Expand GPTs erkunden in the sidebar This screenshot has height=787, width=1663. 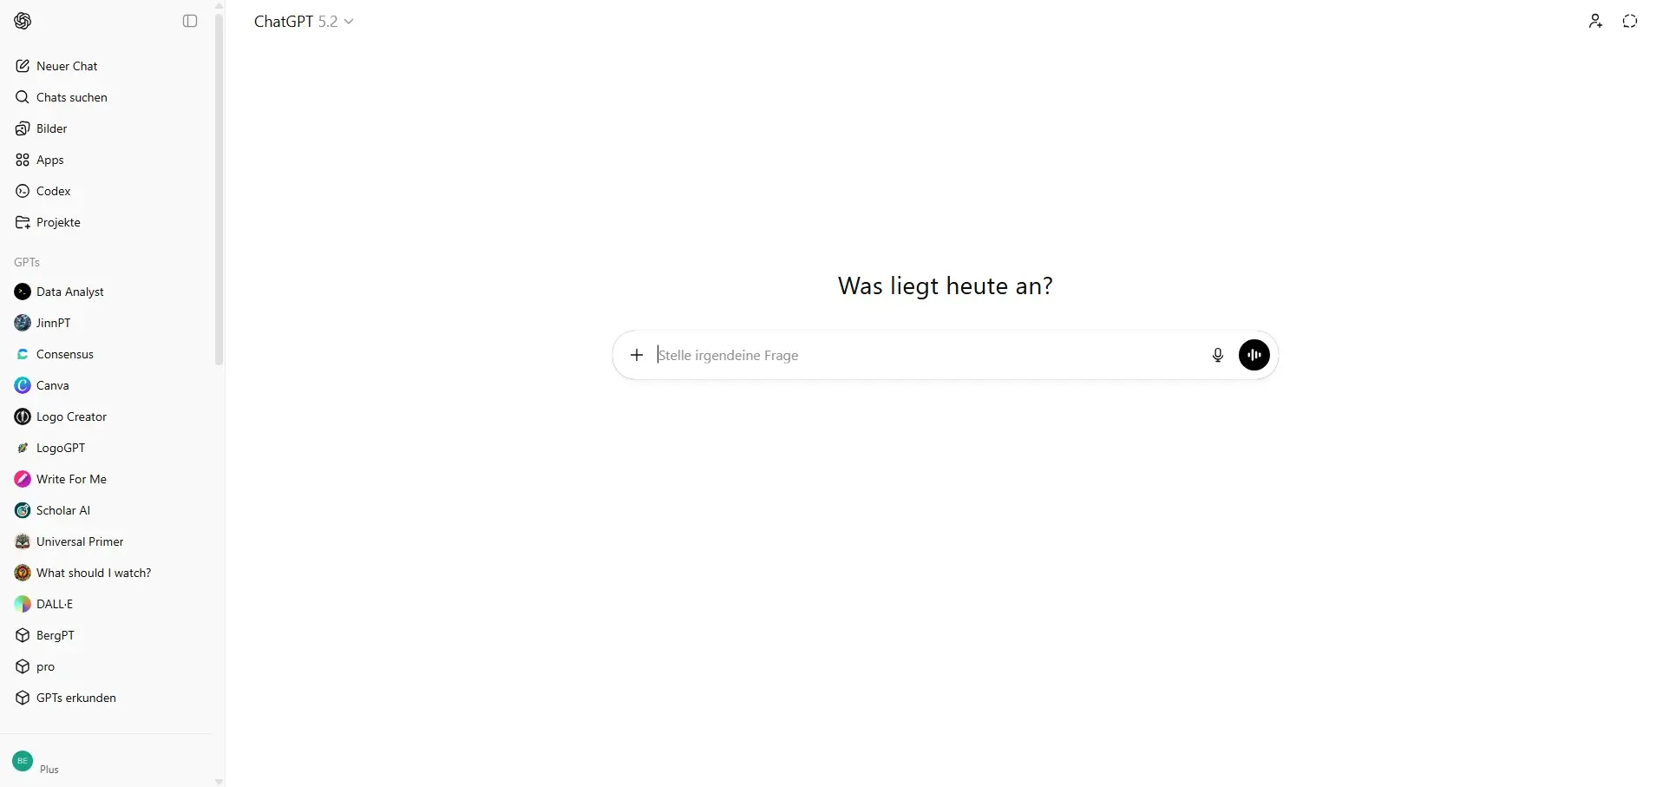click(75, 697)
